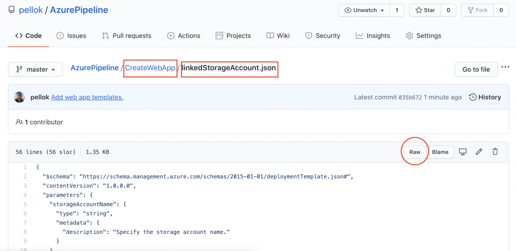Open the CreateWebApp folder link
The height and width of the screenshot is (251, 516).
click(150, 68)
